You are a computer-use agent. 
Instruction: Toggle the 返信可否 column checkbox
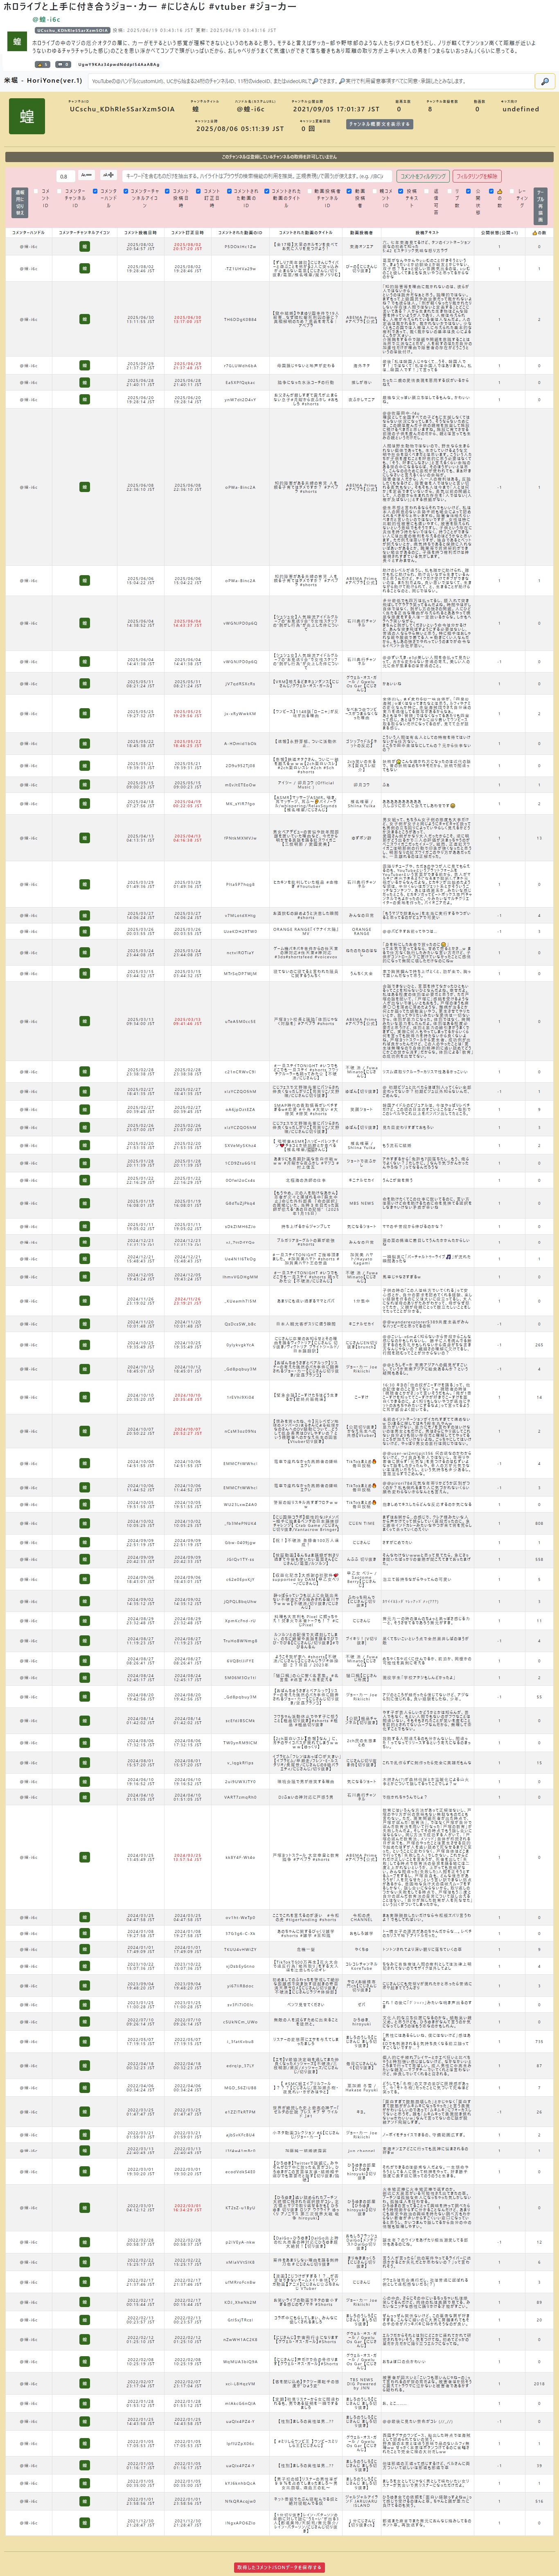(427, 191)
